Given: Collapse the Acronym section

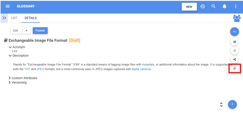Looking at the screenshot, I should [x=10, y=47].
